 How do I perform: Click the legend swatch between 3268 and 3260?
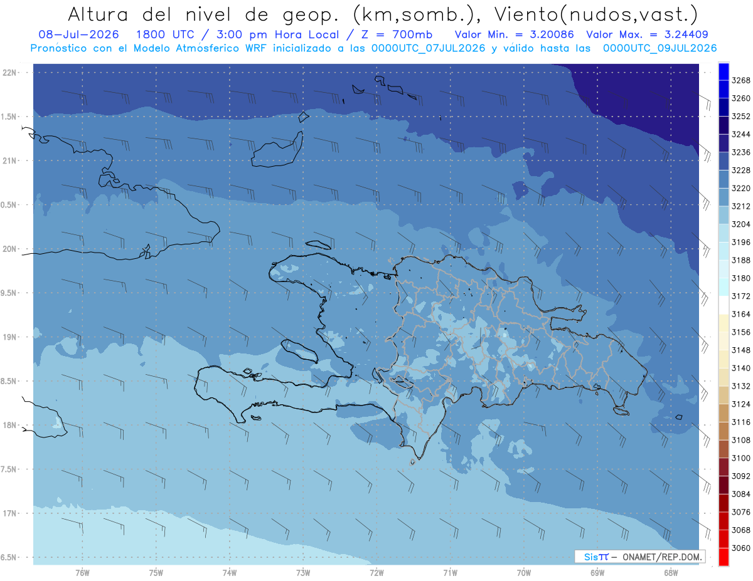point(724,90)
